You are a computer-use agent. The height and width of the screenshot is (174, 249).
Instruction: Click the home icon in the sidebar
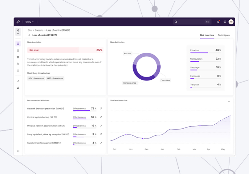[18, 44]
